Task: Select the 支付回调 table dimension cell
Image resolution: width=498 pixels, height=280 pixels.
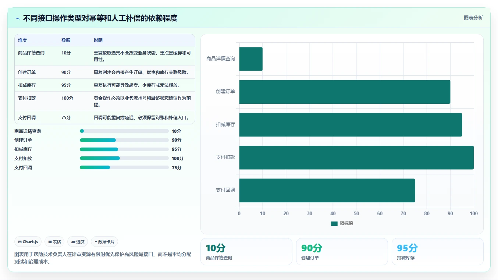Action: 27,117
